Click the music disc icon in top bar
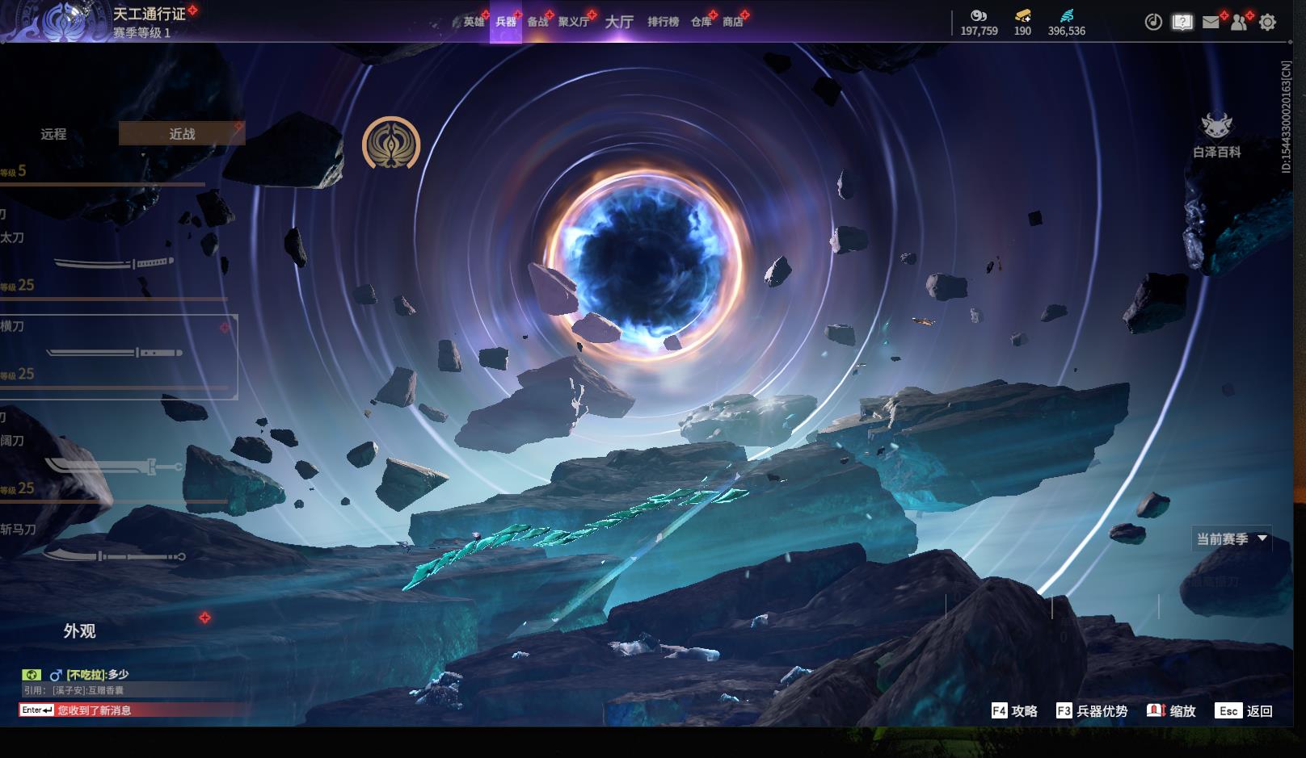Viewport: 1306px width, 758px height. 1153,23
